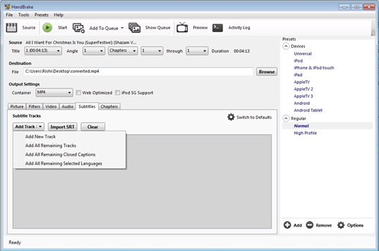Switch to the Chapters tab

(x=110, y=107)
